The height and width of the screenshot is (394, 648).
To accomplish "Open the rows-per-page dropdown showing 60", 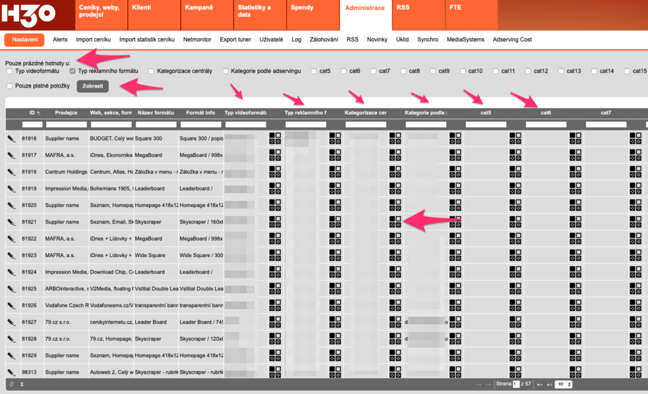I will (564, 384).
